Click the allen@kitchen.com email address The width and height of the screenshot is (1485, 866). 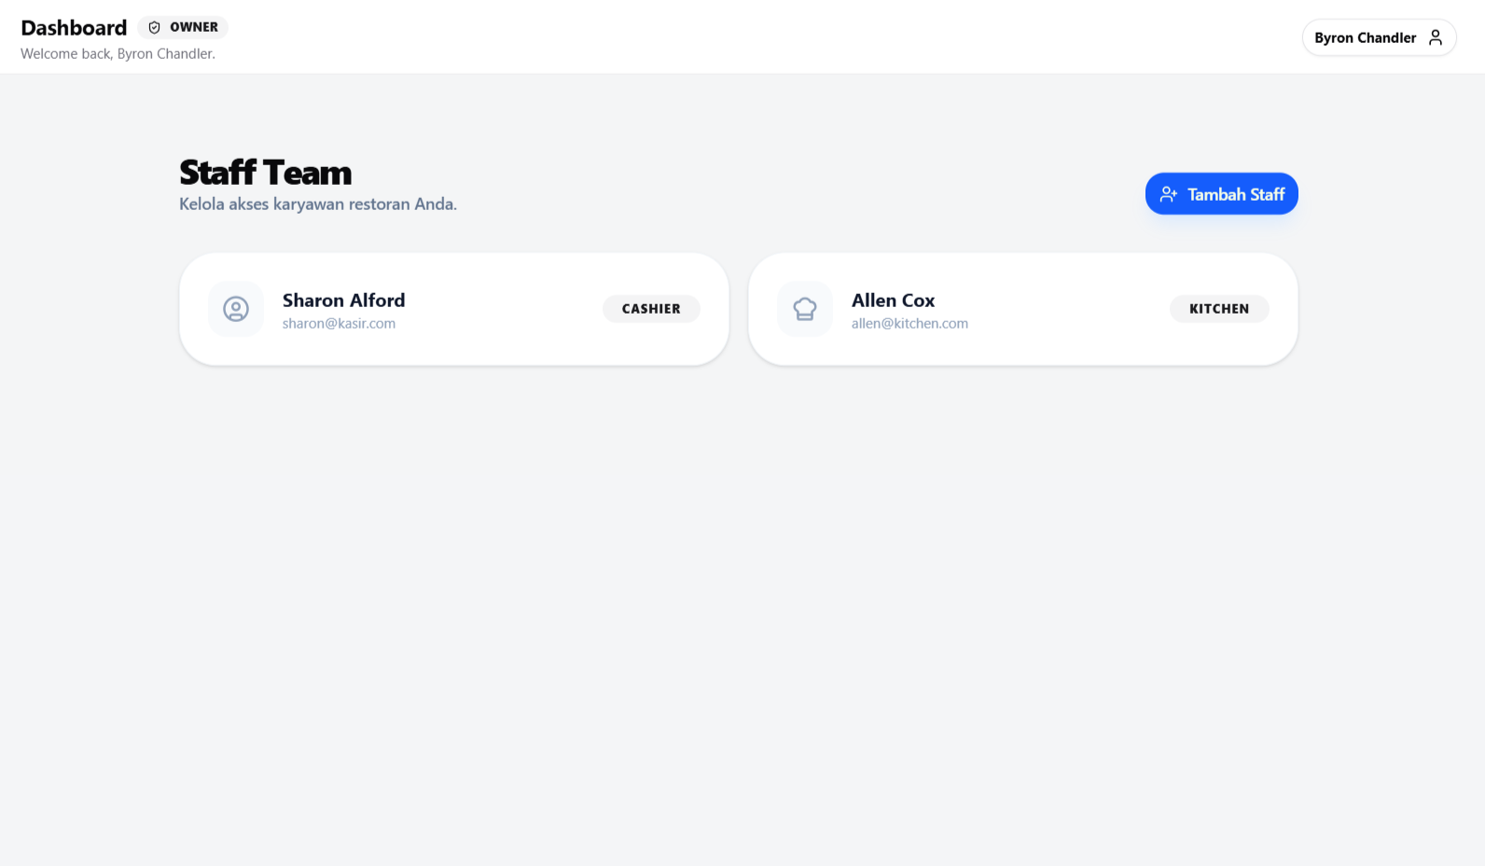coord(909,324)
